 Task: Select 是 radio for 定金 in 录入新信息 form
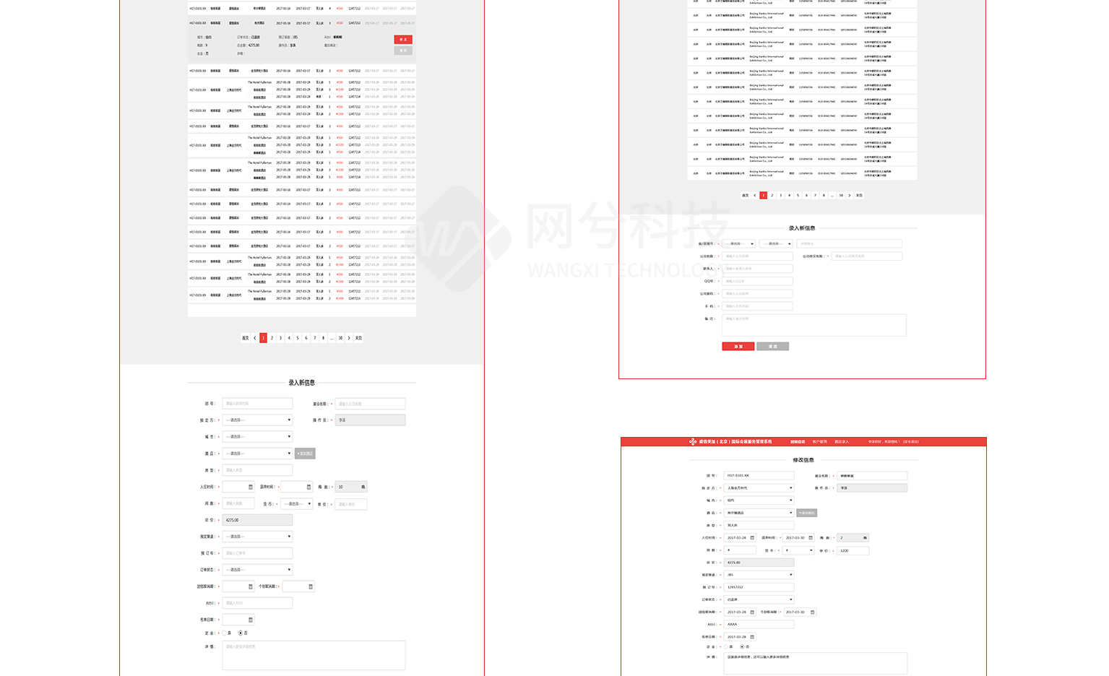(x=225, y=633)
